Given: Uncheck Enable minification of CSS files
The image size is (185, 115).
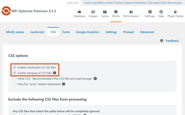Looking at the screenshot, I should click(14, 67).
